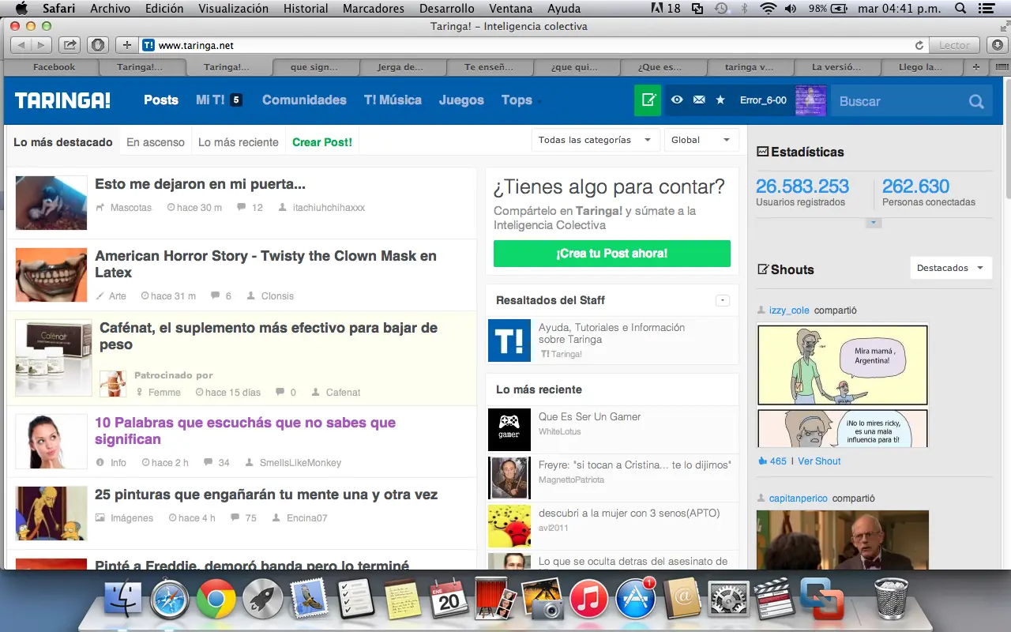Open the Marcadores menu
Image resolution: width=1011 pixels, height=632 pixels.
374,9
